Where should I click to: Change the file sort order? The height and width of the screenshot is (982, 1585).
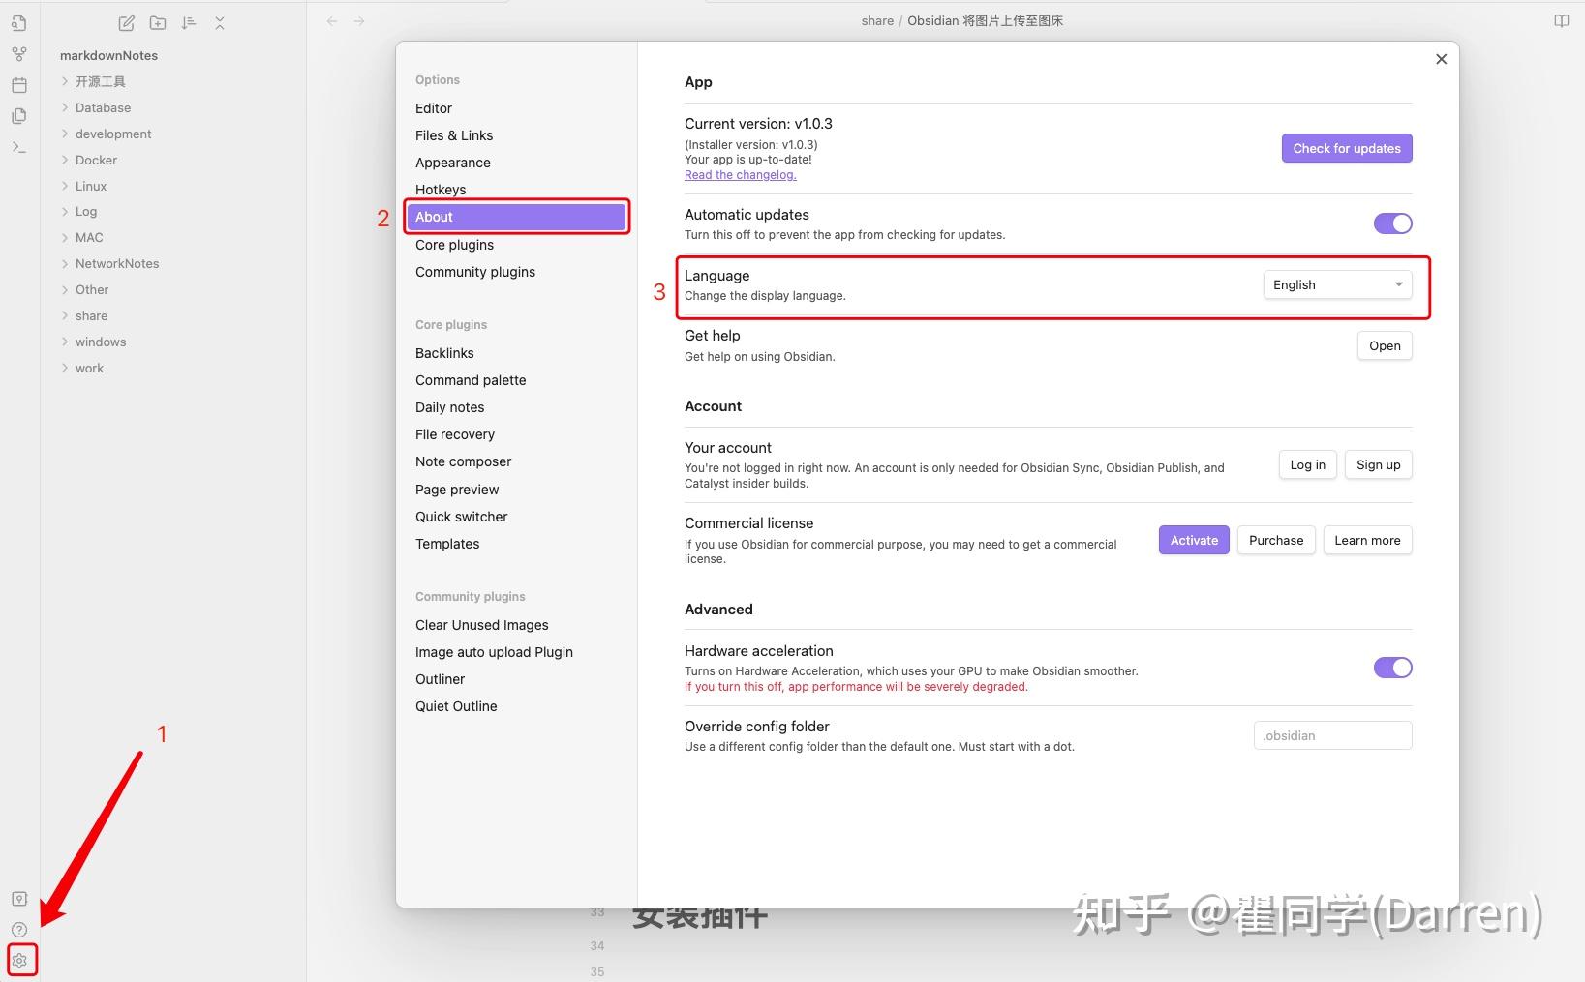(x=189, y=23)
